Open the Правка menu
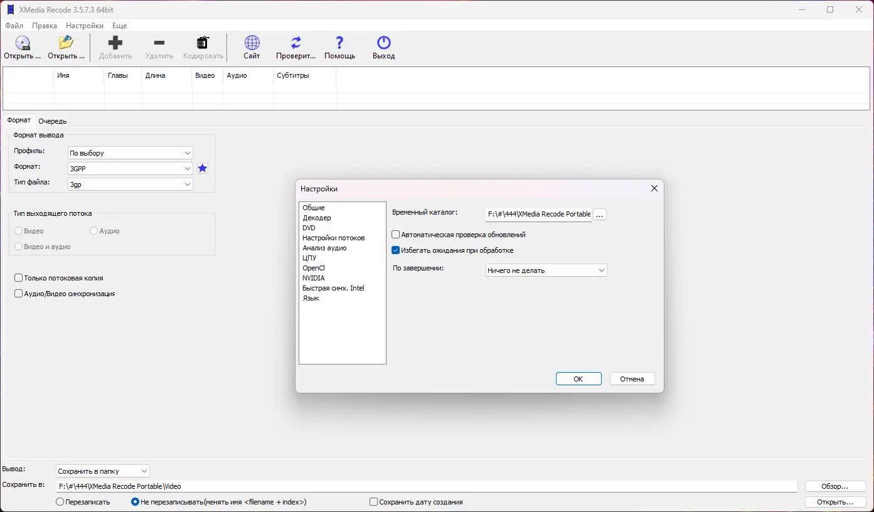Image resolution: width=874 pixels, height=512 pixels. (45, 26)
